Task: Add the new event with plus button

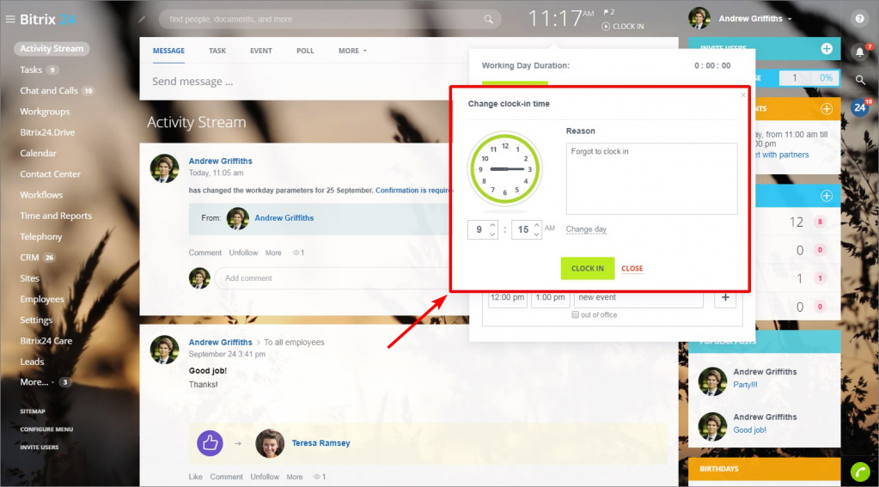Action: click(x=725, y=297)
